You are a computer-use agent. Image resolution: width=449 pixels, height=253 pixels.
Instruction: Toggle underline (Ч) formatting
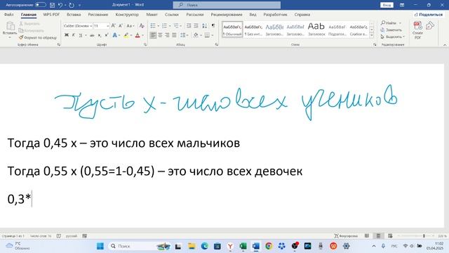click(x=81, y=35)
